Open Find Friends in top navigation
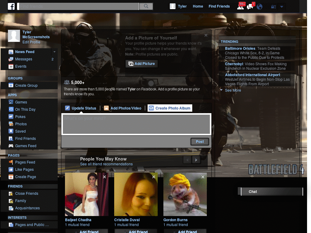 tap(219, 6)
